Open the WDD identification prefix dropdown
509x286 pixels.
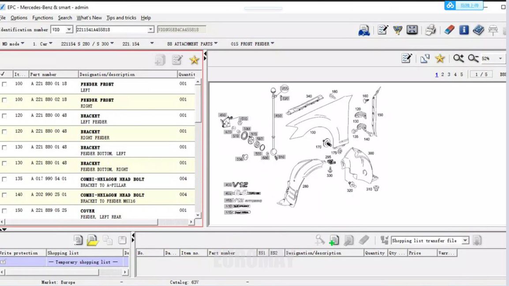coord(69,30)
